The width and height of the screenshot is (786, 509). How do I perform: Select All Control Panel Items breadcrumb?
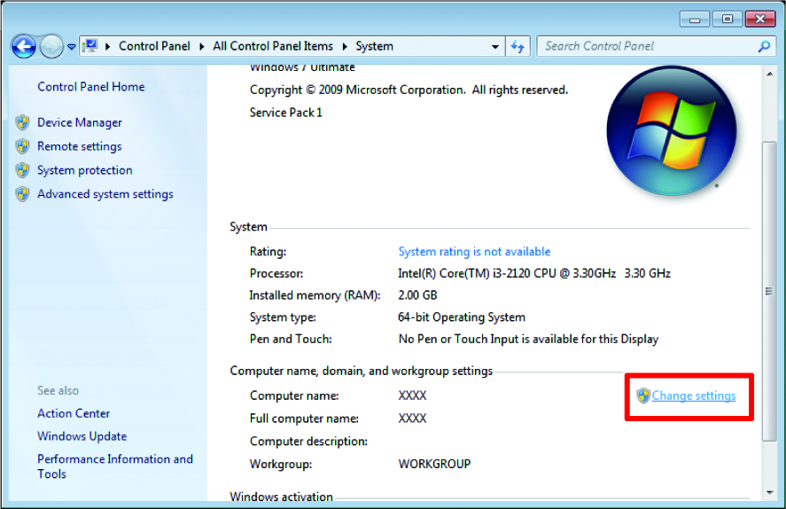(x=273, y=46)
